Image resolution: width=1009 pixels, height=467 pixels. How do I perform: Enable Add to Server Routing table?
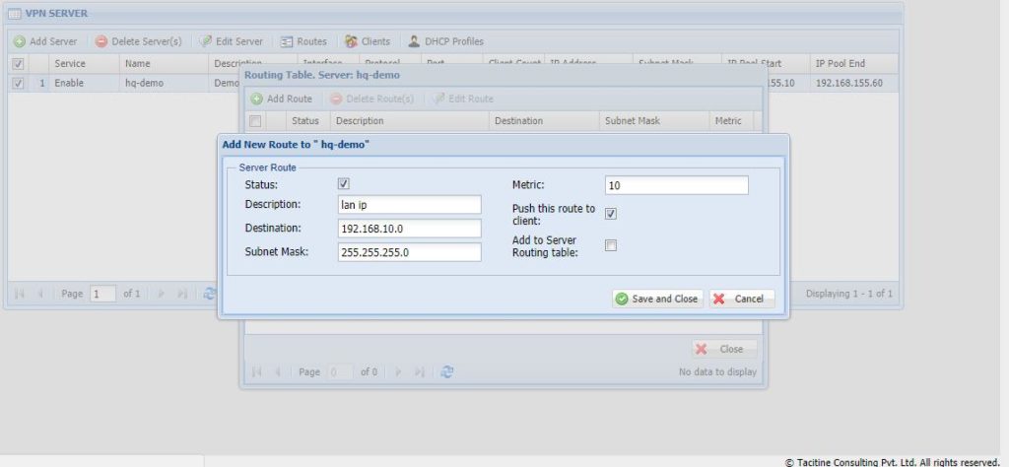(x=611, y=245)
